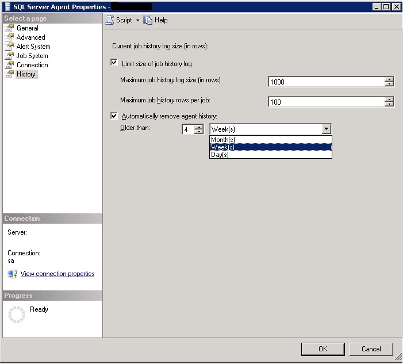Increase maximum job history rows per job

pyautogui.click(x=389, y=99)
